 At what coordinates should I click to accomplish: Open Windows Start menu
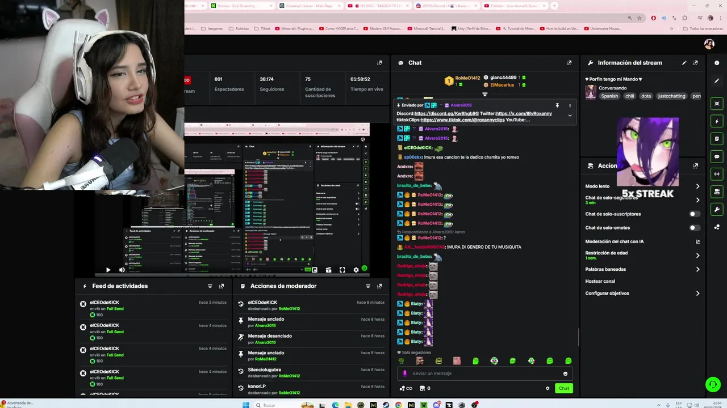pyautogui.click(x=246, y=405)
